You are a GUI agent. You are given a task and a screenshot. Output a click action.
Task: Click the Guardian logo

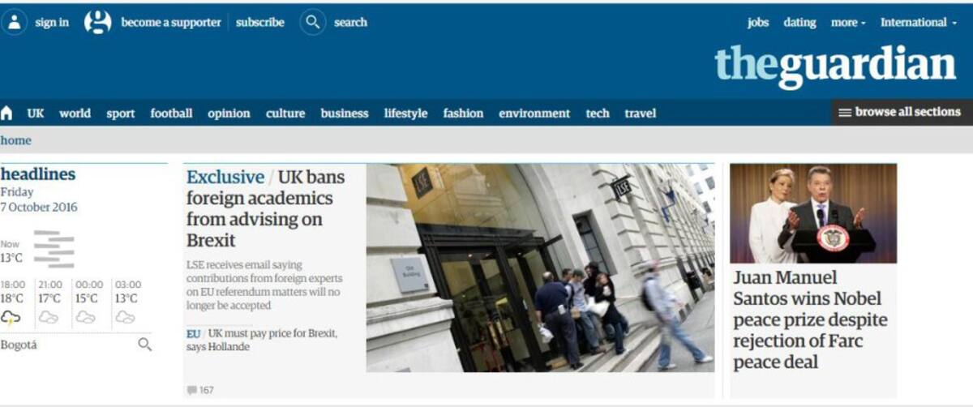835,65
